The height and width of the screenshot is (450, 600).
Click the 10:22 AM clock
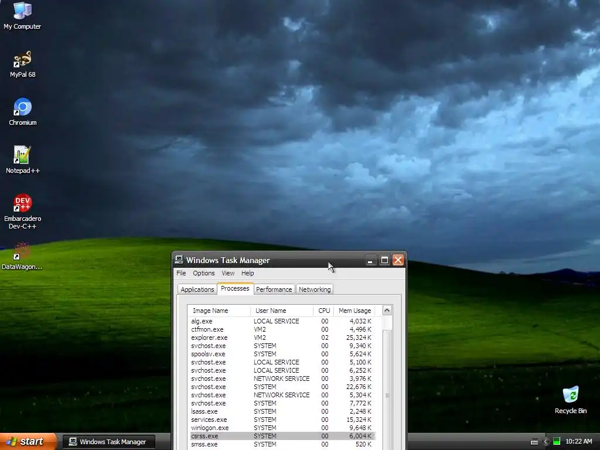coord(578,441)
